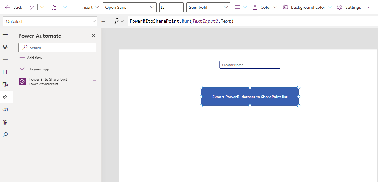Toggle the hamburger navigation menu
Viewport: 378px width, 182px height.
(5, 34)
